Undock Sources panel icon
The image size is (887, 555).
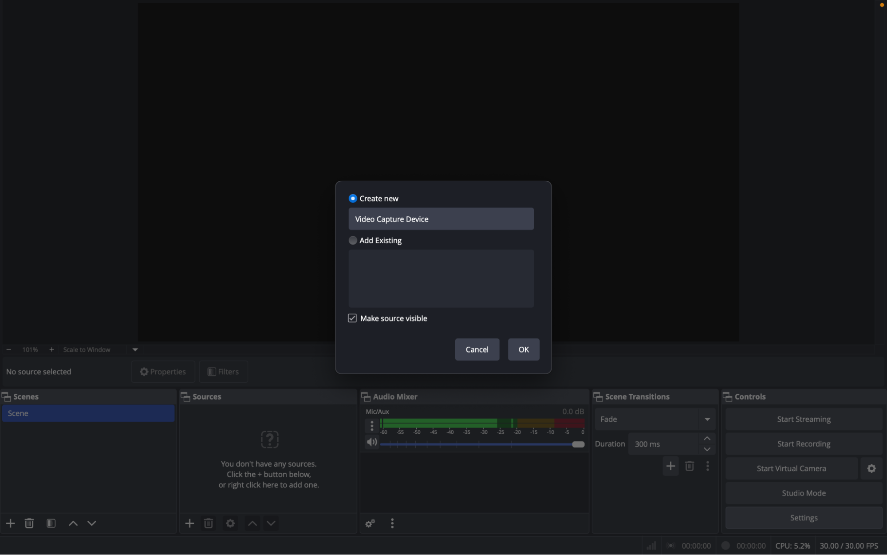tap(185, 397)
